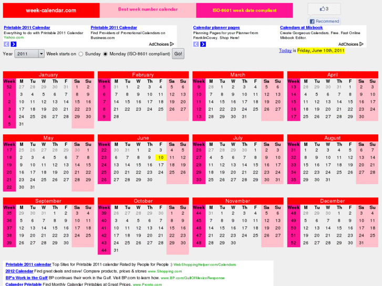Screen dimensions: 382x286
Task: Open the 2012 Calendar bottom link
Action: 19,271
